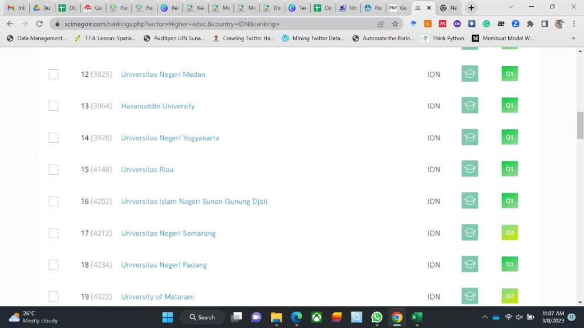Open the Chrome extensions puzzle icon
Image resolution: width=584 pixels, height=328 pixels.
[x=530, y=24]
